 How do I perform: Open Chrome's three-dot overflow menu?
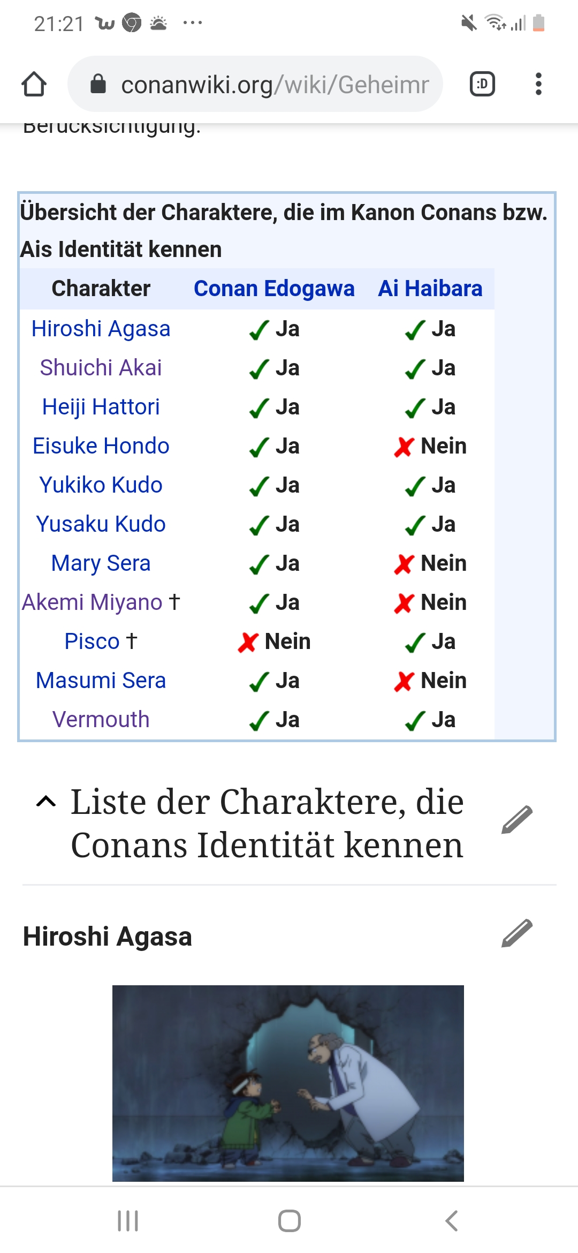538,84
